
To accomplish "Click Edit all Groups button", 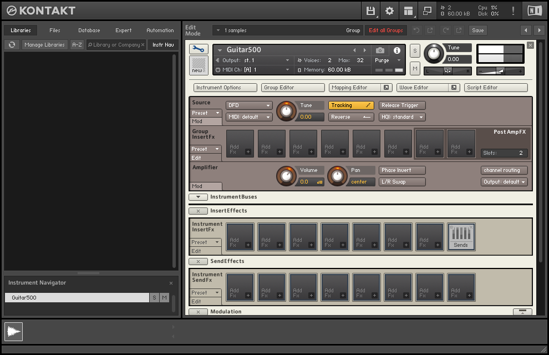I will tap(386, 31).
